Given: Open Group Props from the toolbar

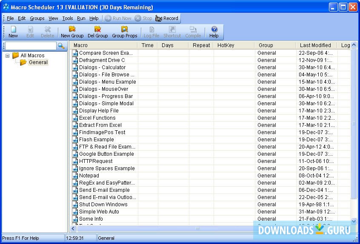Looking at the screenshot, I should tap(124, 32).
